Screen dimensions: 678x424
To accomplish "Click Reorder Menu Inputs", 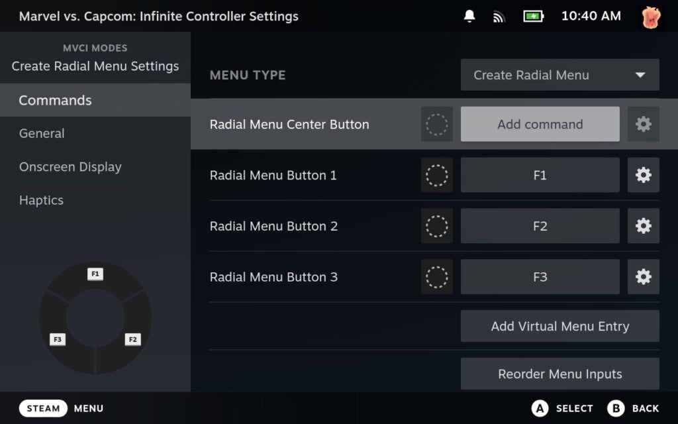I will [x=559, y=374].
